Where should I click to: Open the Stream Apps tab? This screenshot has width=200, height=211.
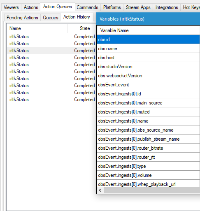click(x=138, y=7)
